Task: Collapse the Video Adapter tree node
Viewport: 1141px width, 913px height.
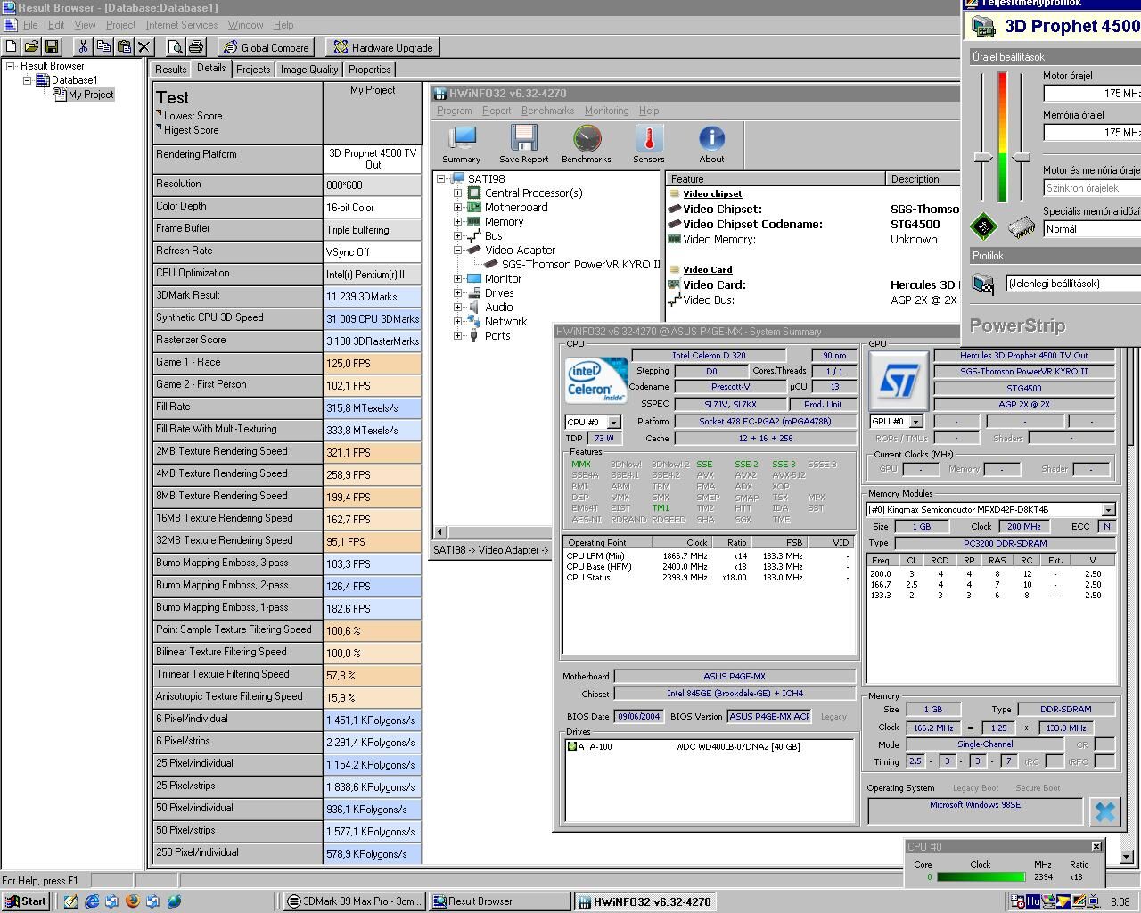Action: click(x=458, y=250)
